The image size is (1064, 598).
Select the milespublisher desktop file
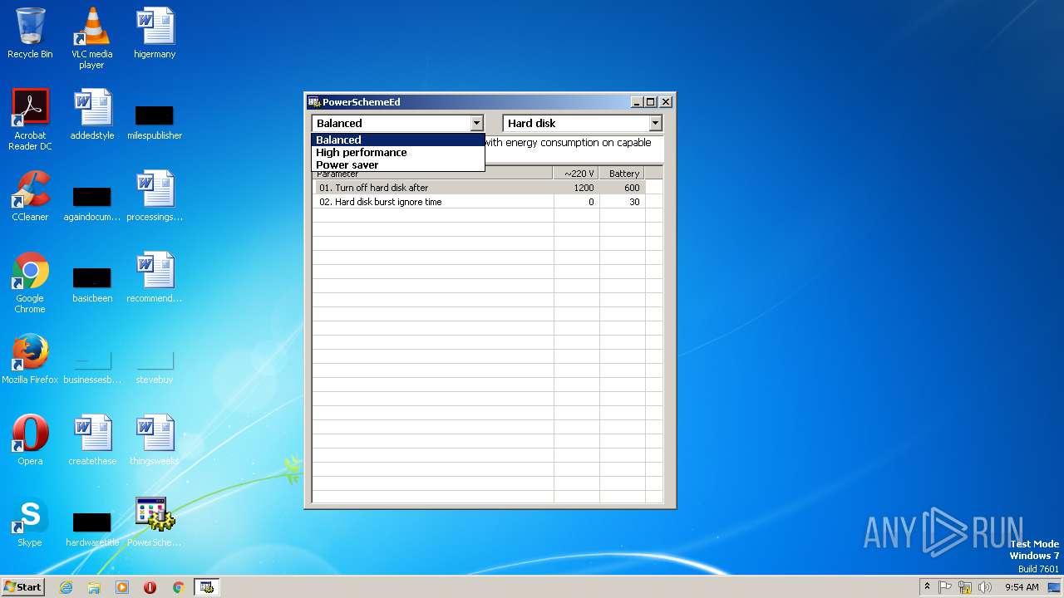155,121
